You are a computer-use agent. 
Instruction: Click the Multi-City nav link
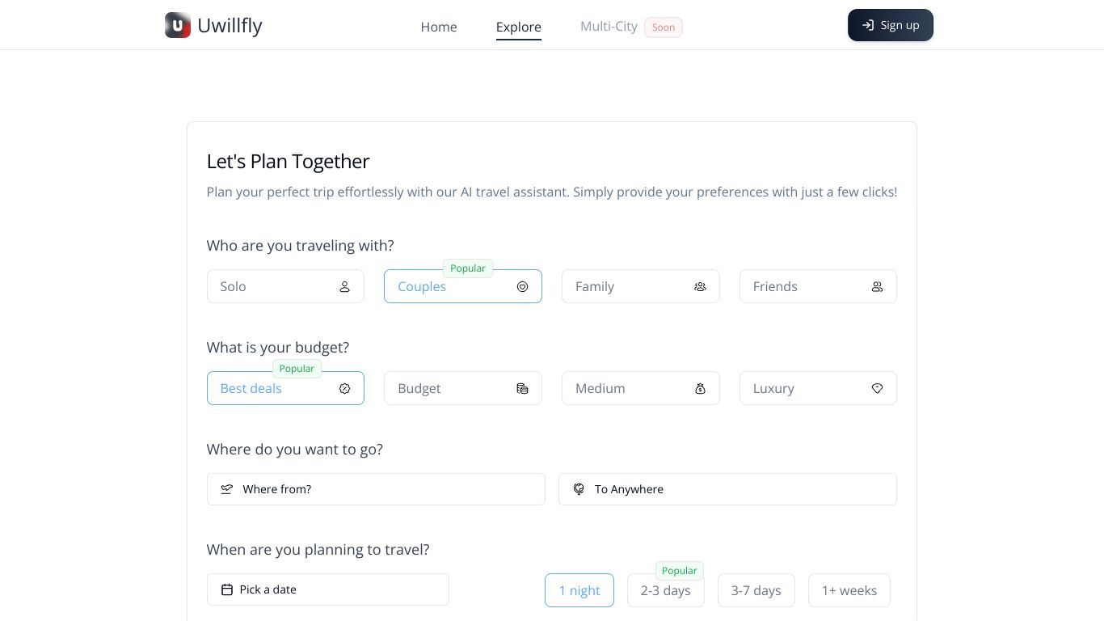[x=609, y=26]
